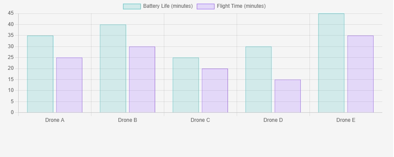The width and height of the screenshot is (394, 157).
Task: Select Drone C flight time bar
Action: [215, 91]
